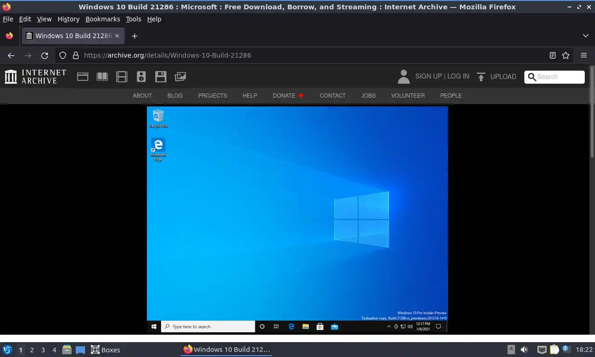
Task: Switch to workspace 3
Action: point(43,350)
